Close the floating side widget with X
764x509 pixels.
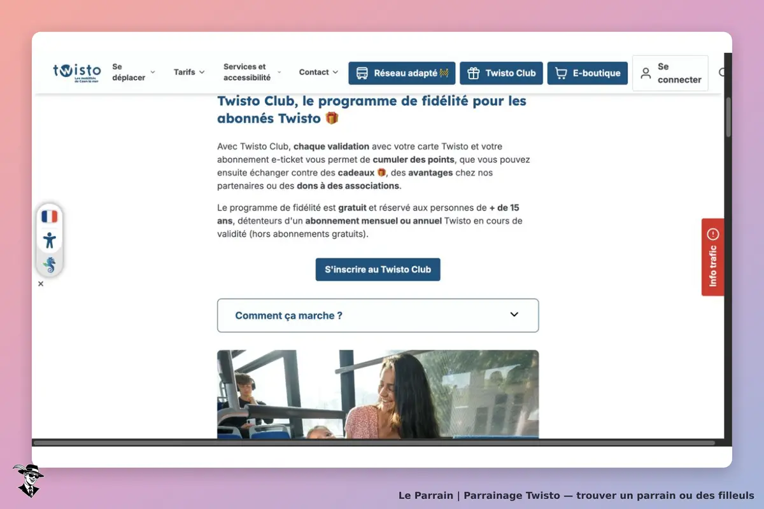(x=41, y=284)
